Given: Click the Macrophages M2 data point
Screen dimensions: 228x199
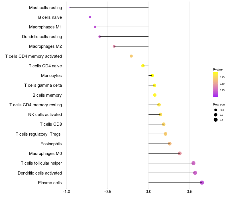Looking at the screenshot, I should click(x=114, y=46).
